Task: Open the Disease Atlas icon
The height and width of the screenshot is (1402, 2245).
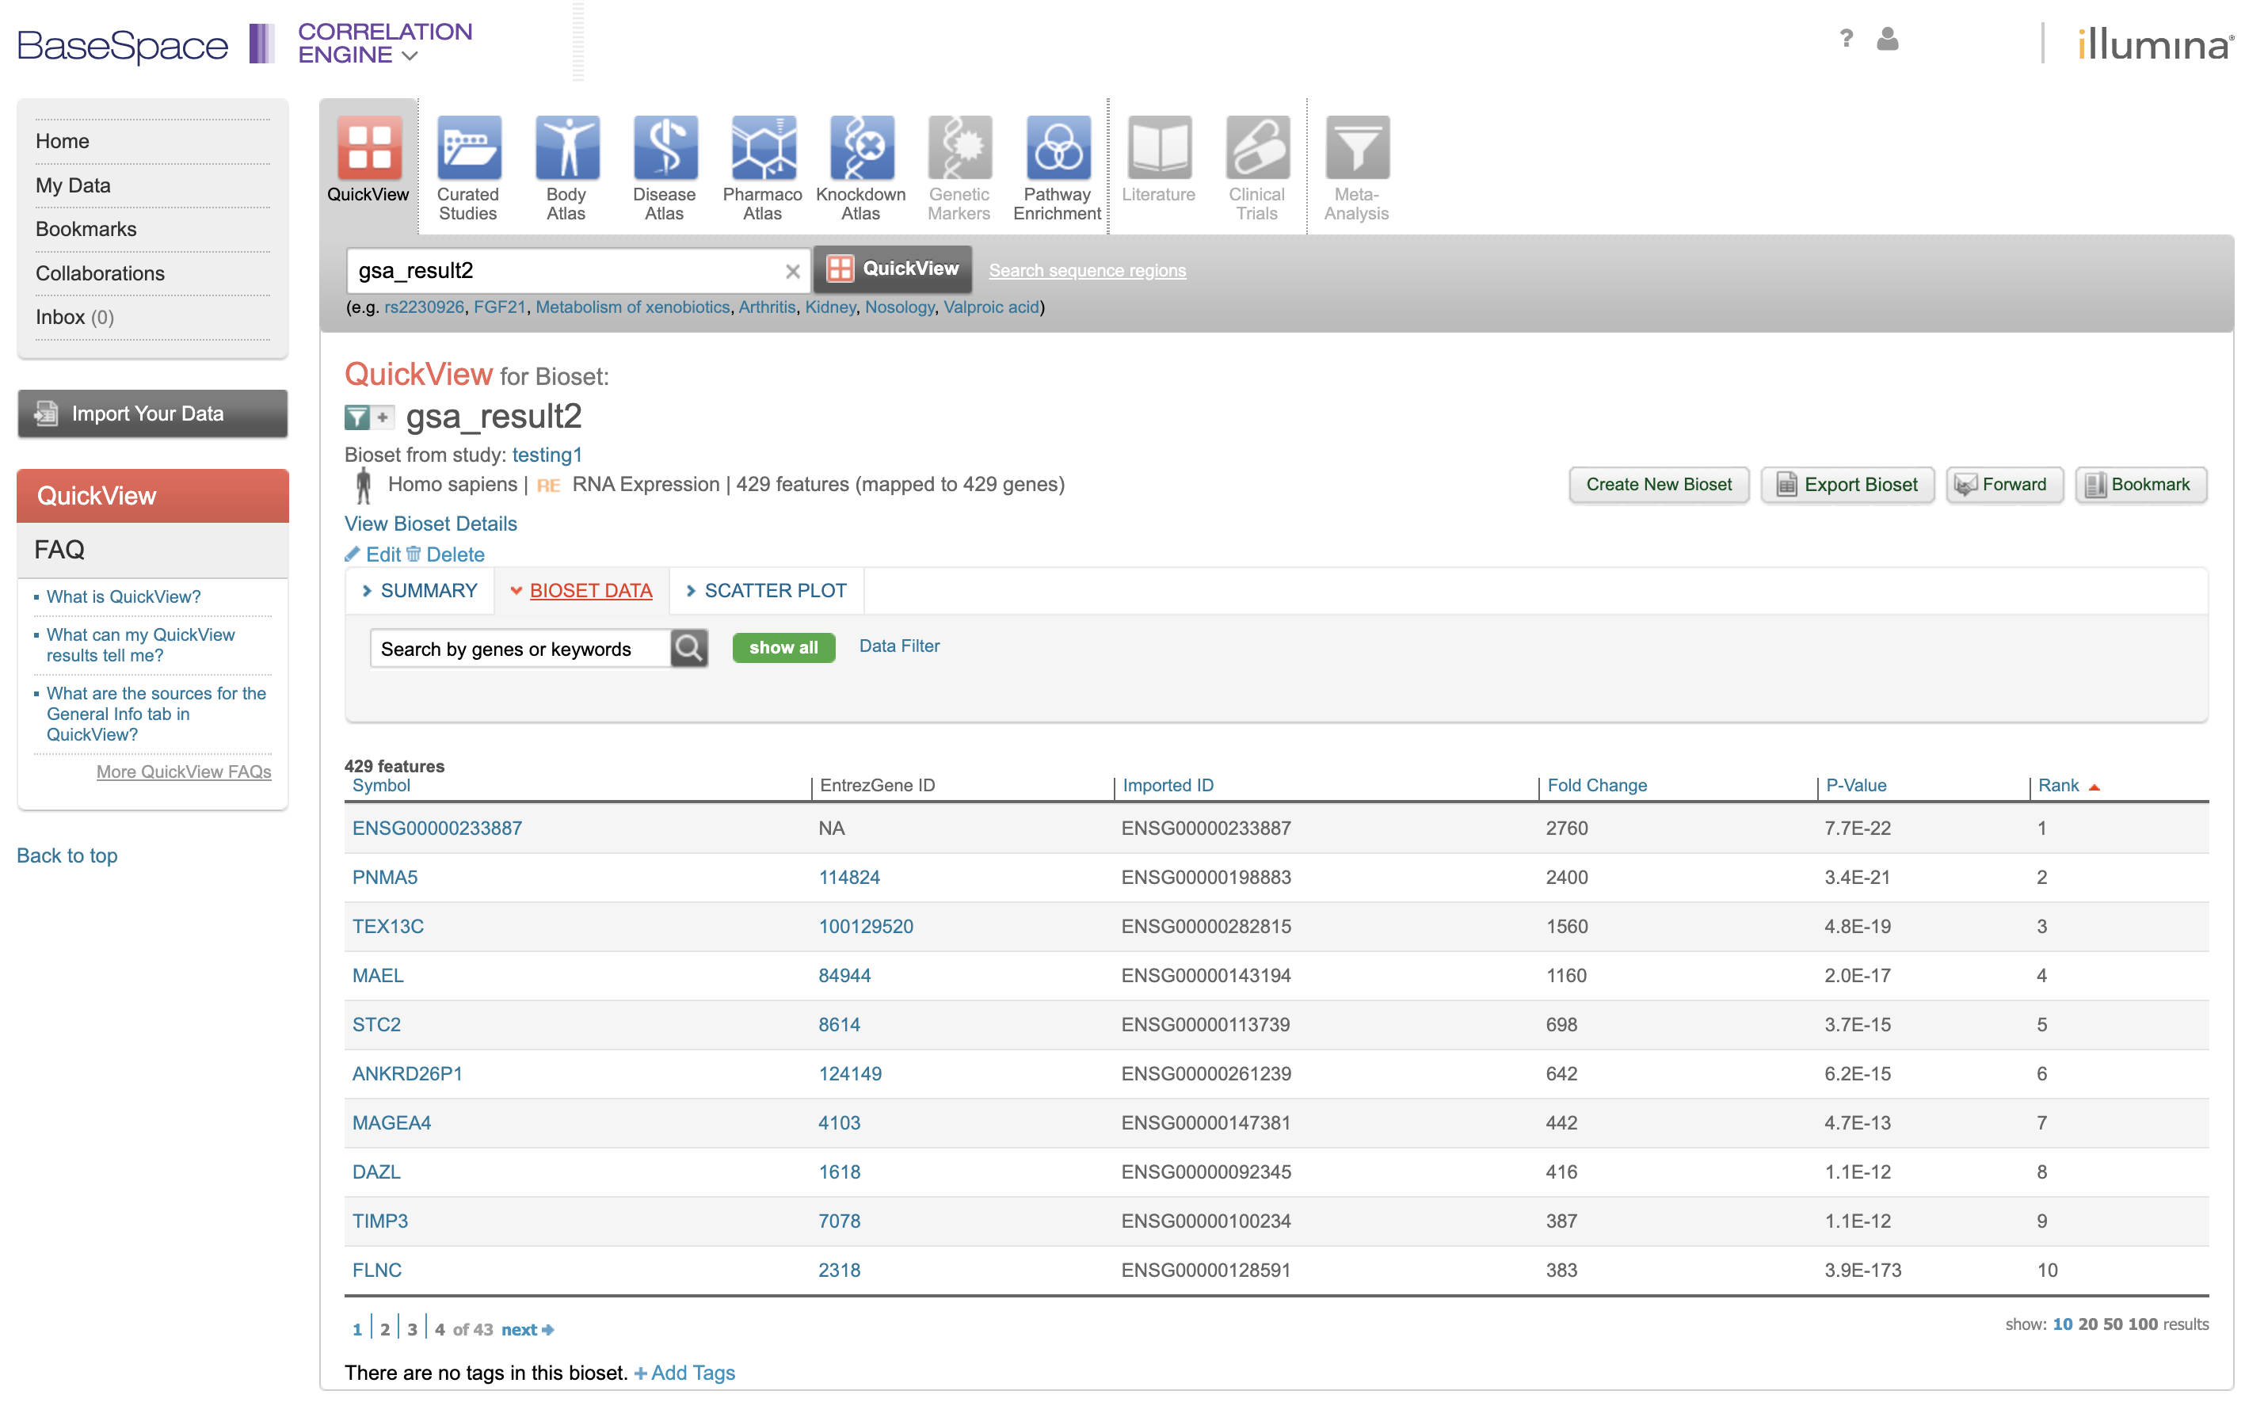Action: click(664, 148)
